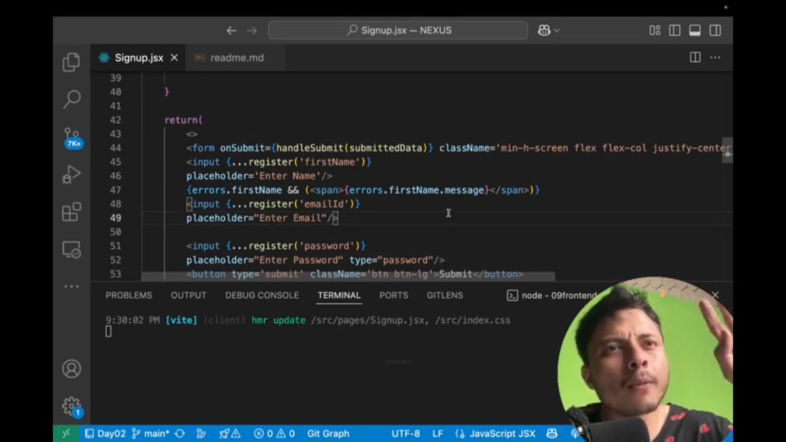The height and width of the screenshot is (442, 786).
Task: Toggle the split editor layout icon
Action: pos(694,58)
